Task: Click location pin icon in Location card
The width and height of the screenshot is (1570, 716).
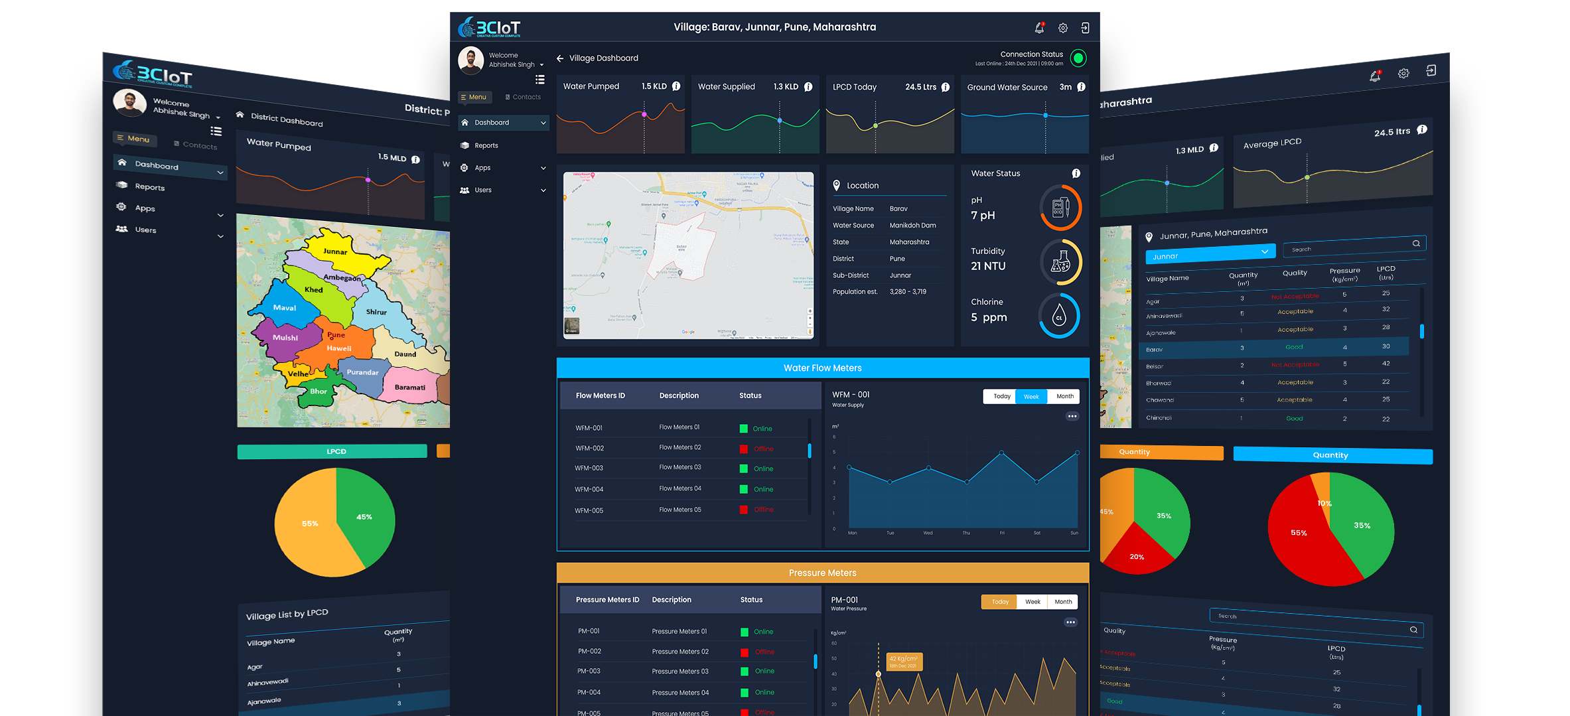Action: pyautogui.click(x=837, y=185)
